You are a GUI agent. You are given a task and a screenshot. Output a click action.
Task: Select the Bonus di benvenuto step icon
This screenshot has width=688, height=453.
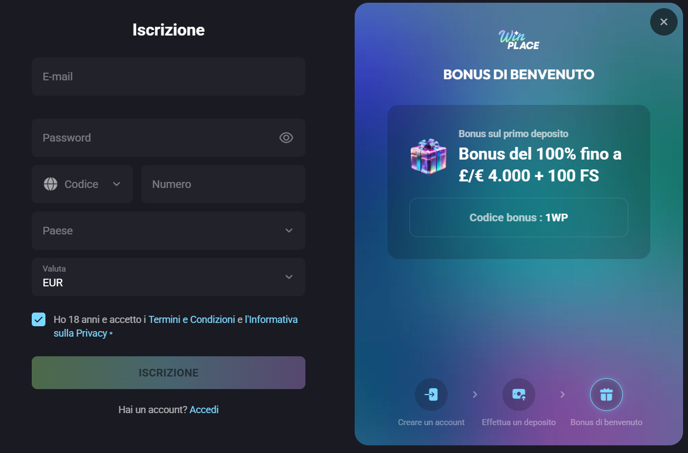click(x=606, y=395)
